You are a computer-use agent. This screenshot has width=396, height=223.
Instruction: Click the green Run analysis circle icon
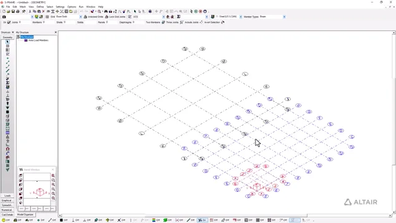(x=196, y=11)
